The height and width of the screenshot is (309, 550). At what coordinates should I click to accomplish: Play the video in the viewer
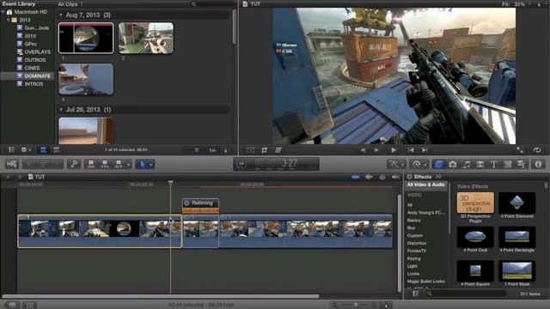tap(394, 150)
